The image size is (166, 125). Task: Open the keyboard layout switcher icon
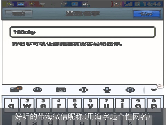[x=61, y=90]
